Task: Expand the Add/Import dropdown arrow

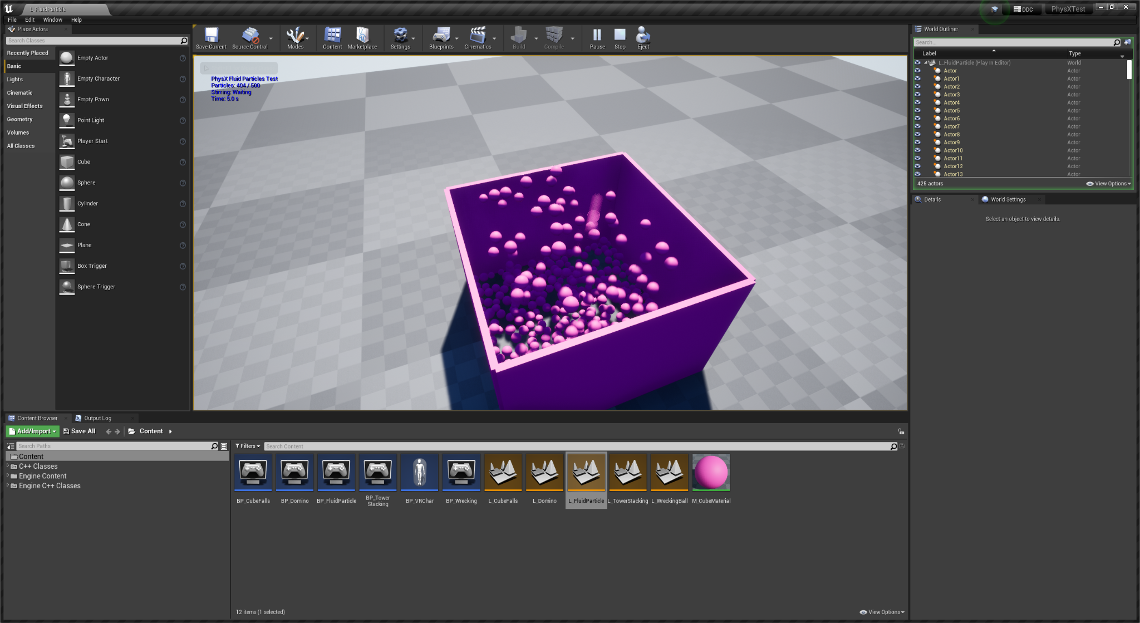Action: point(54,431)
